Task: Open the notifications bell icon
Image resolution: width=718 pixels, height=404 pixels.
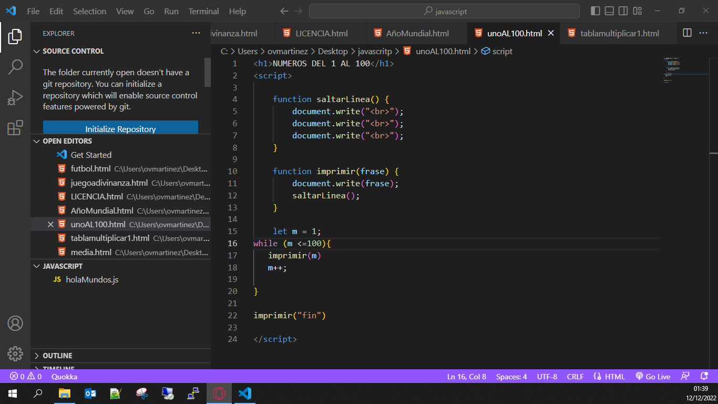Action: click(x=704, y=377)
